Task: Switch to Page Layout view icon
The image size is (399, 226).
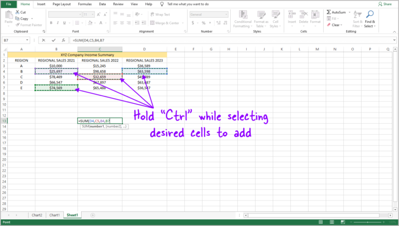Action: 332,222
